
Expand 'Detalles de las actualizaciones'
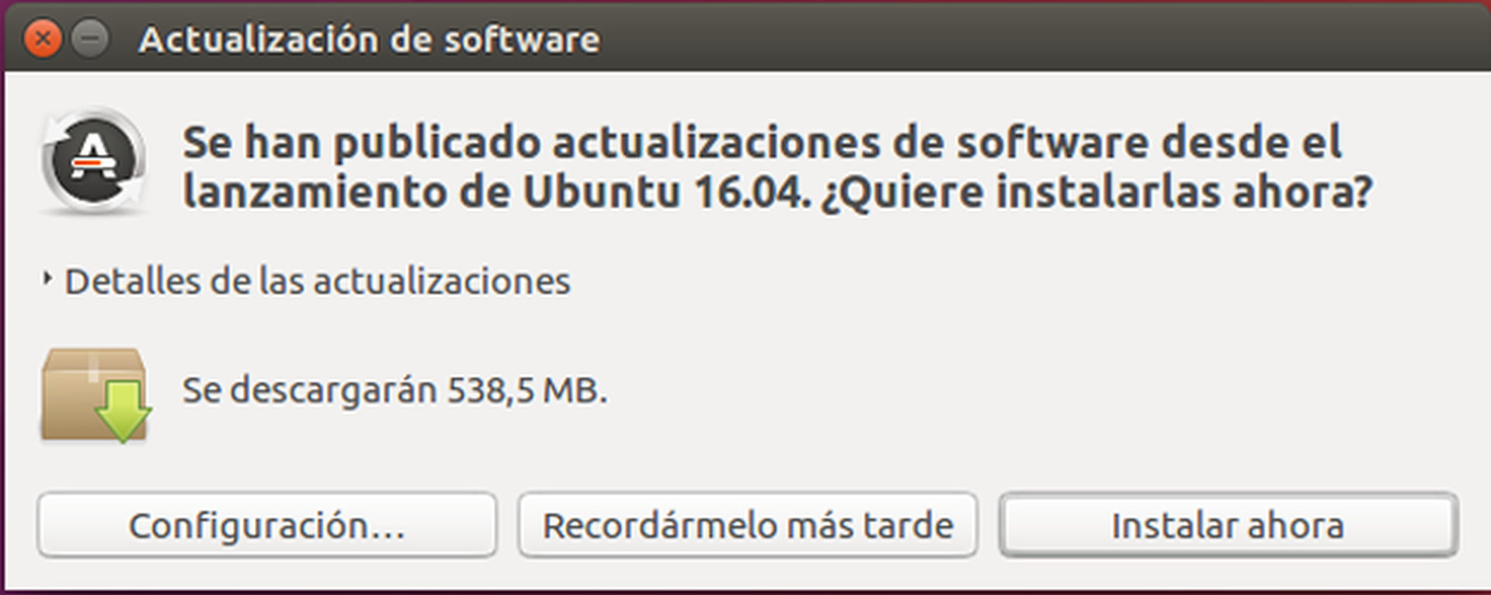tap(318, 281)
